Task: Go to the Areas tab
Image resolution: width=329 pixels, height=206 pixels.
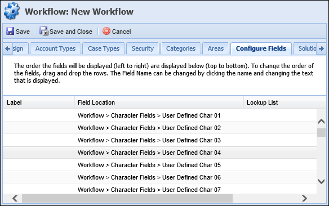Action: pos(216,48)
